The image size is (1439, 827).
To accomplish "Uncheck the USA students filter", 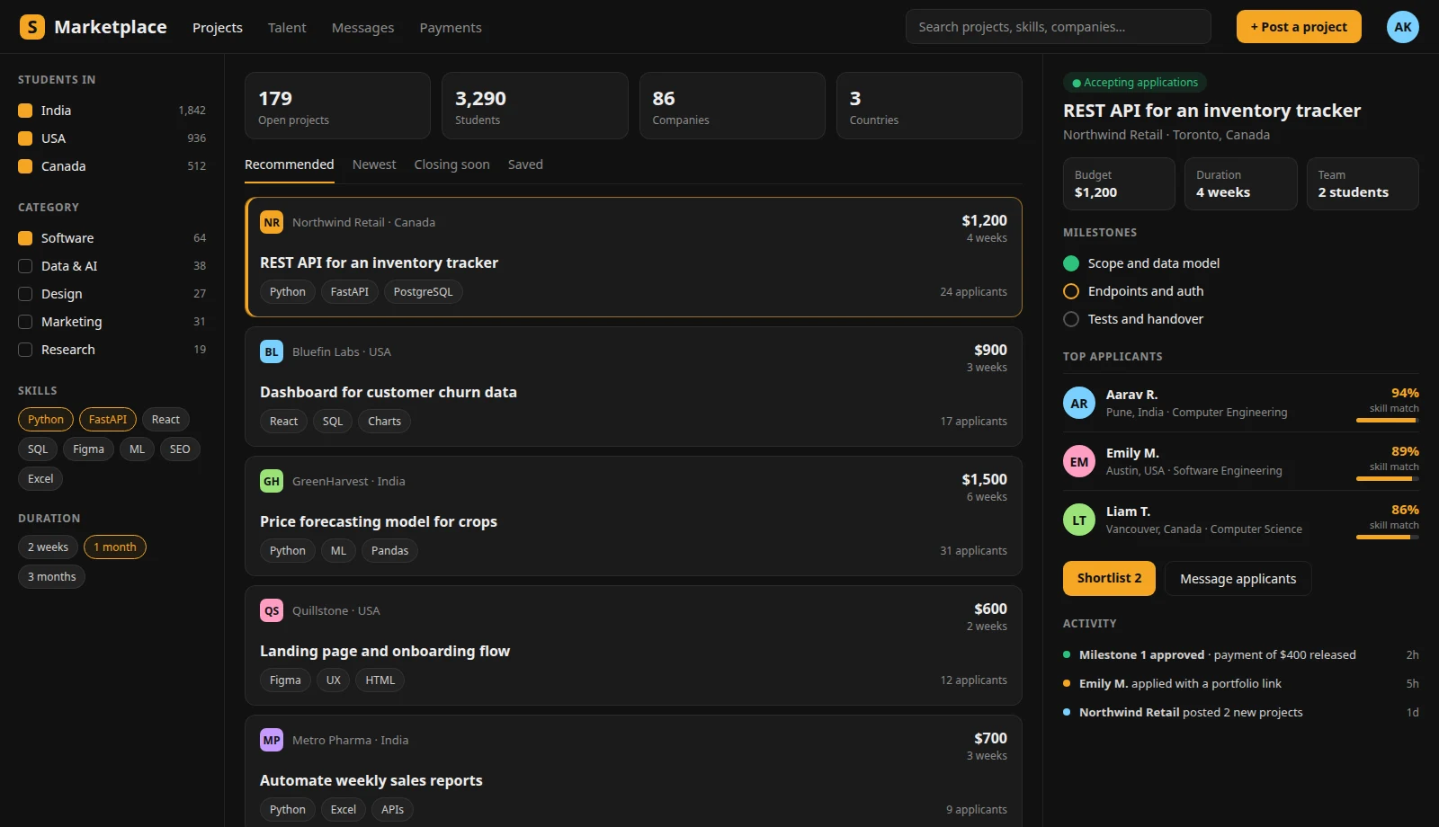I will click(25, 138).
